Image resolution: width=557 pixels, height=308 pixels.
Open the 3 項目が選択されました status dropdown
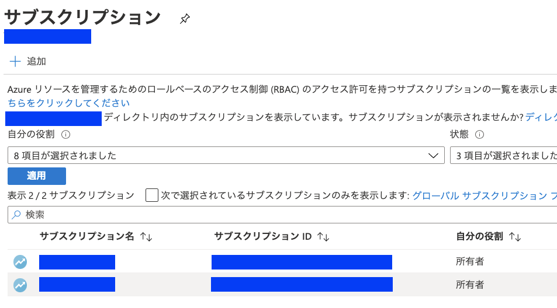click(x=503, y=155)
